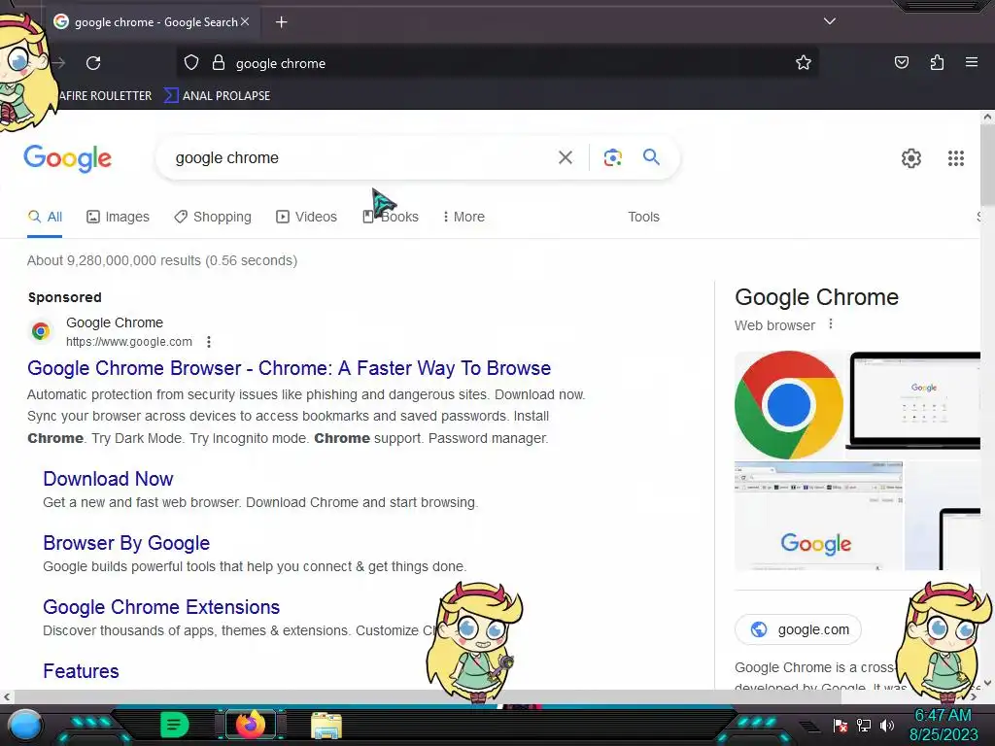Click the Chrome favicon next to the ad
The image size is (995, 746).
[41, 331]
